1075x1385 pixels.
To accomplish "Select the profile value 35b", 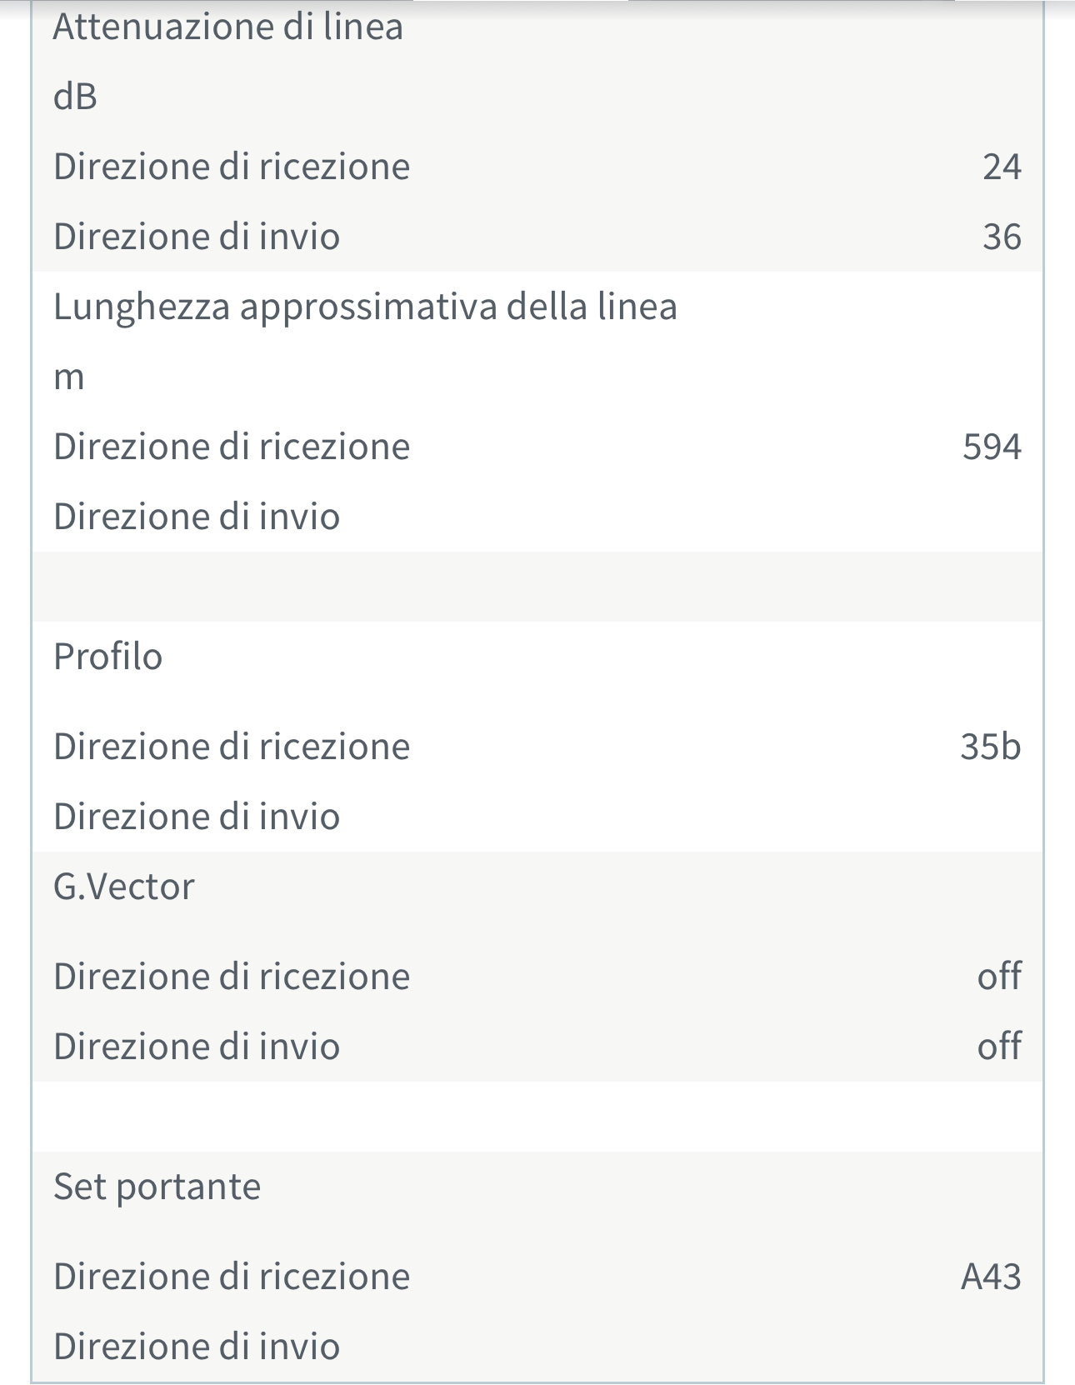I will tap(990, 747).
